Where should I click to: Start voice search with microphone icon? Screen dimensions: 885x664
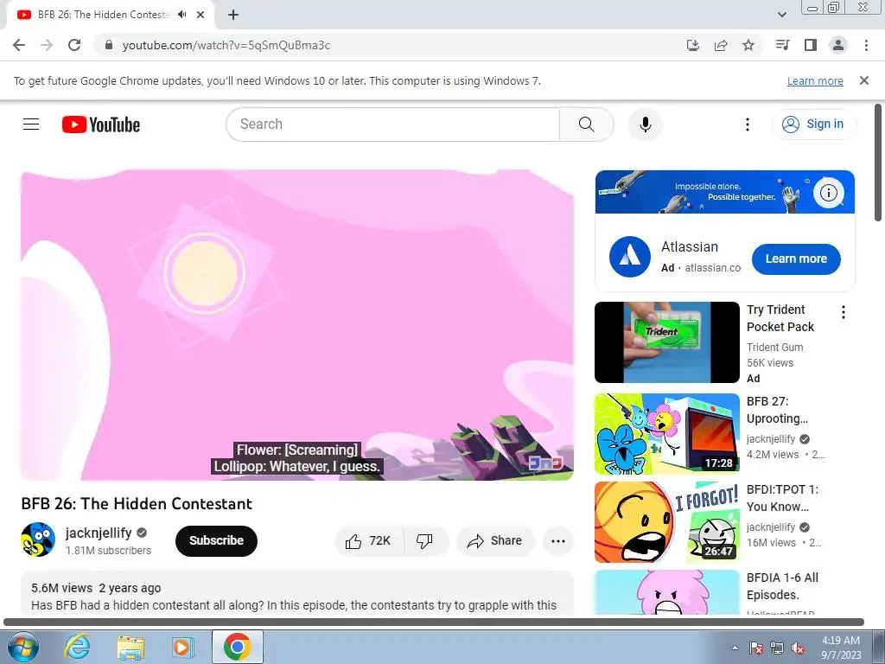645,124
